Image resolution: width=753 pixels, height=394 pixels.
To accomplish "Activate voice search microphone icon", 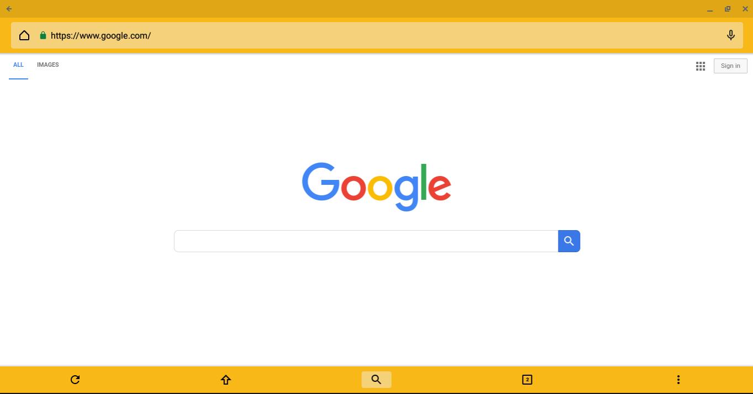I will [730, 35].
